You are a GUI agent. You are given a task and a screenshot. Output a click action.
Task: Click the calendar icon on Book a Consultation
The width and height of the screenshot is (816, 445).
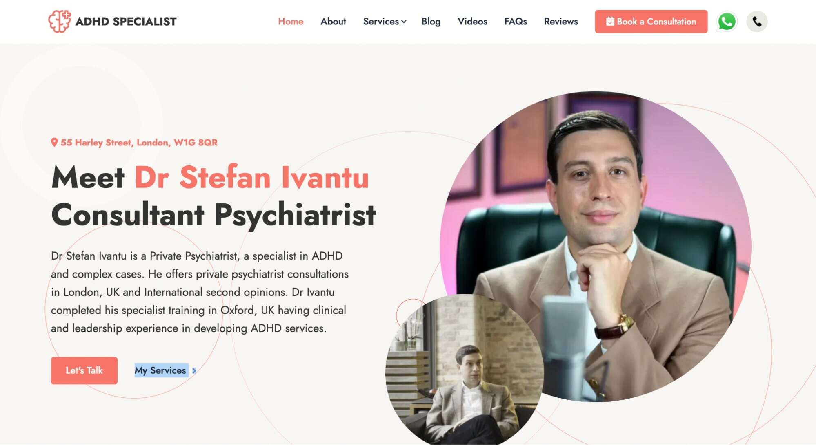(x=610, y=22)
